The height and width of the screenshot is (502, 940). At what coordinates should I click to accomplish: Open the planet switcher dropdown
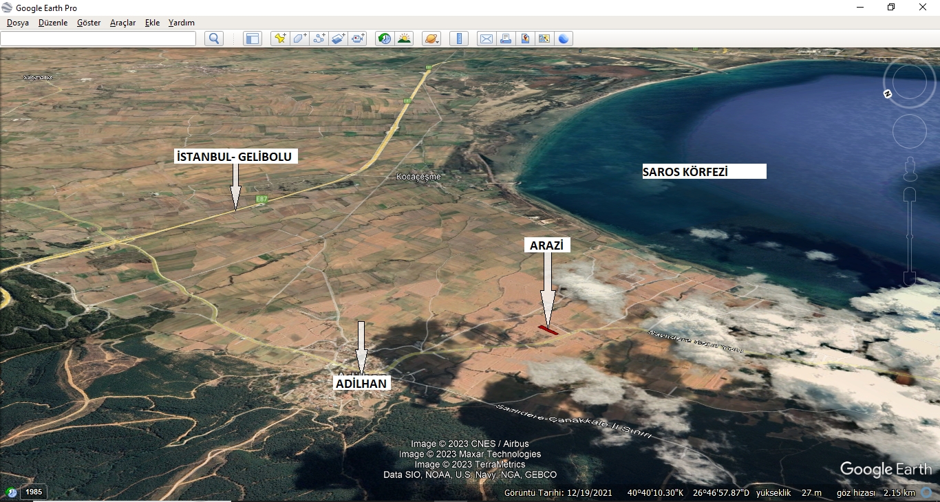pyautogui.click(x=431, y=39)
